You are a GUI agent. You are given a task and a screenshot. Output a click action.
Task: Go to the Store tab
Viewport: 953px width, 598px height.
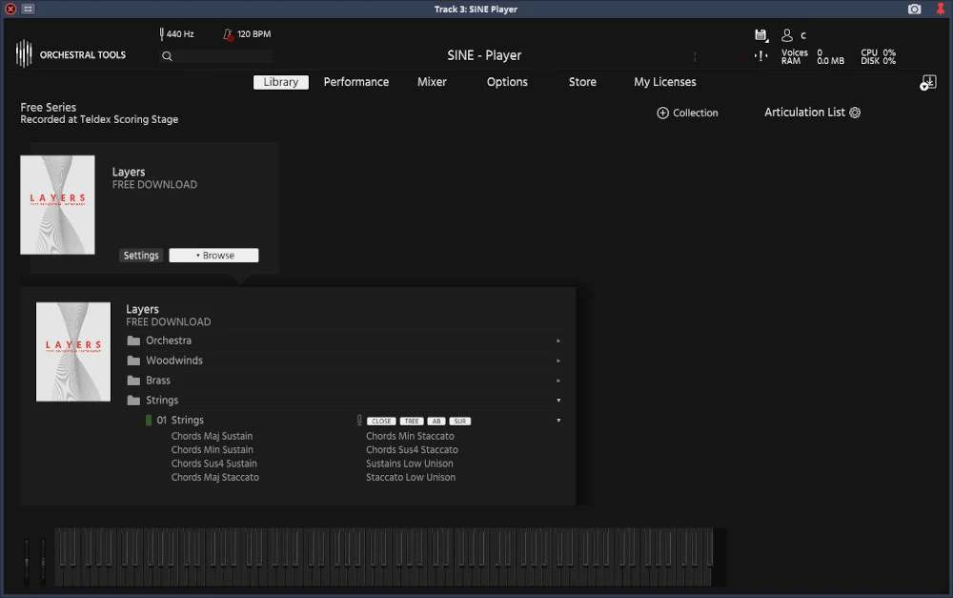coord(582,82)
